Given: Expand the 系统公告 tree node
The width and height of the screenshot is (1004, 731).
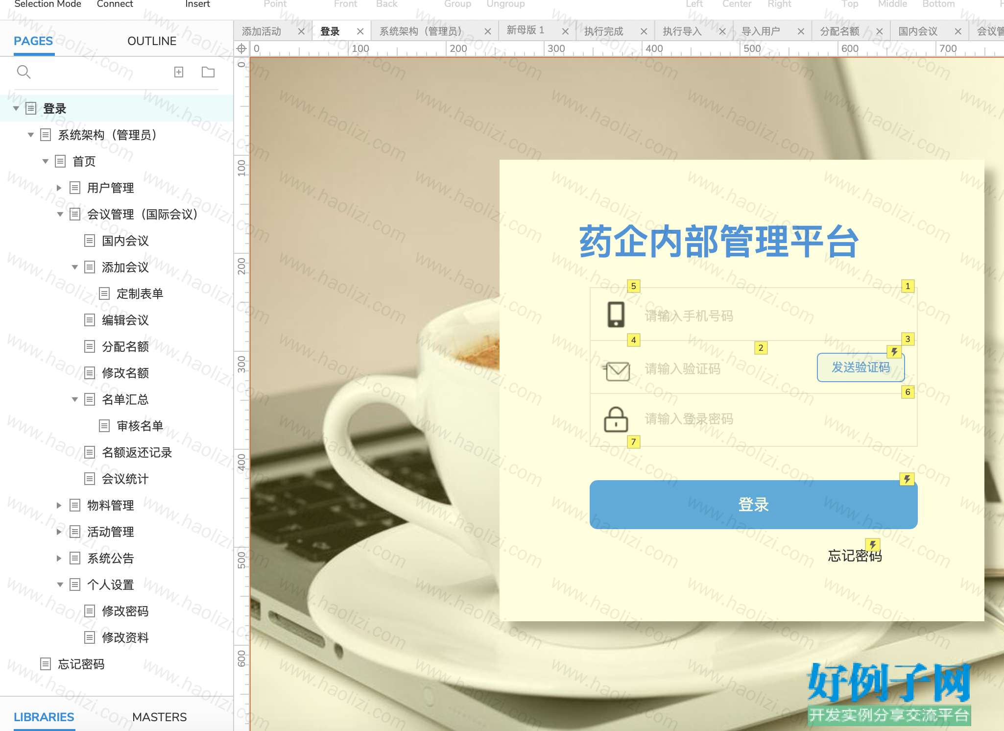Looking at the screenshot, I should click(x=59, y=558).
